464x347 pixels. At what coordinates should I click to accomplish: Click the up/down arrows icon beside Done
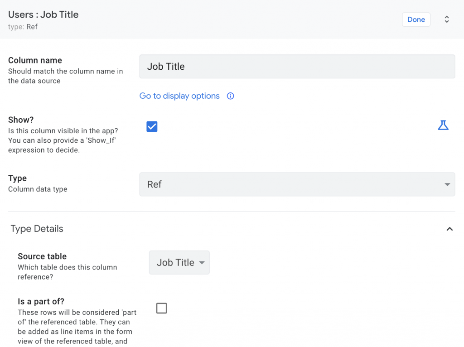pos(447,19)
